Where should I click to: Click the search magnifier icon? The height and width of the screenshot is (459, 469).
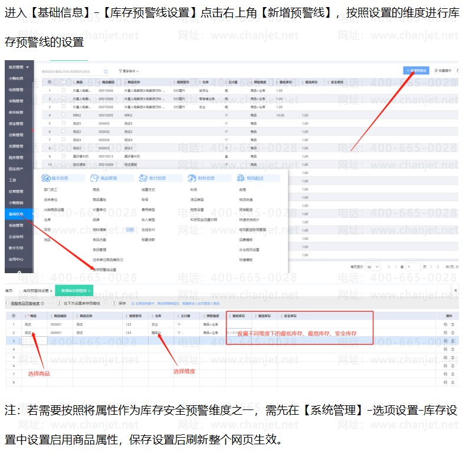(x=106, y=72)
